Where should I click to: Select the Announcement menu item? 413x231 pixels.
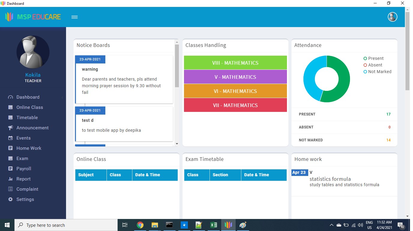click(33, 128)
